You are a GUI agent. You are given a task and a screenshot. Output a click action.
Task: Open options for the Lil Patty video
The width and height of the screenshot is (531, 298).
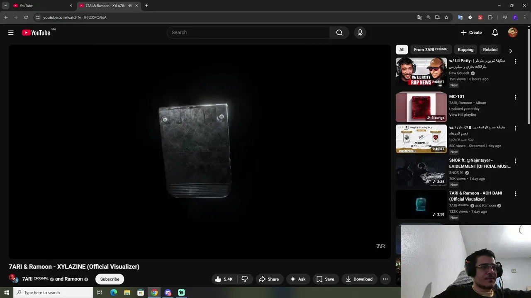point(515,61)
